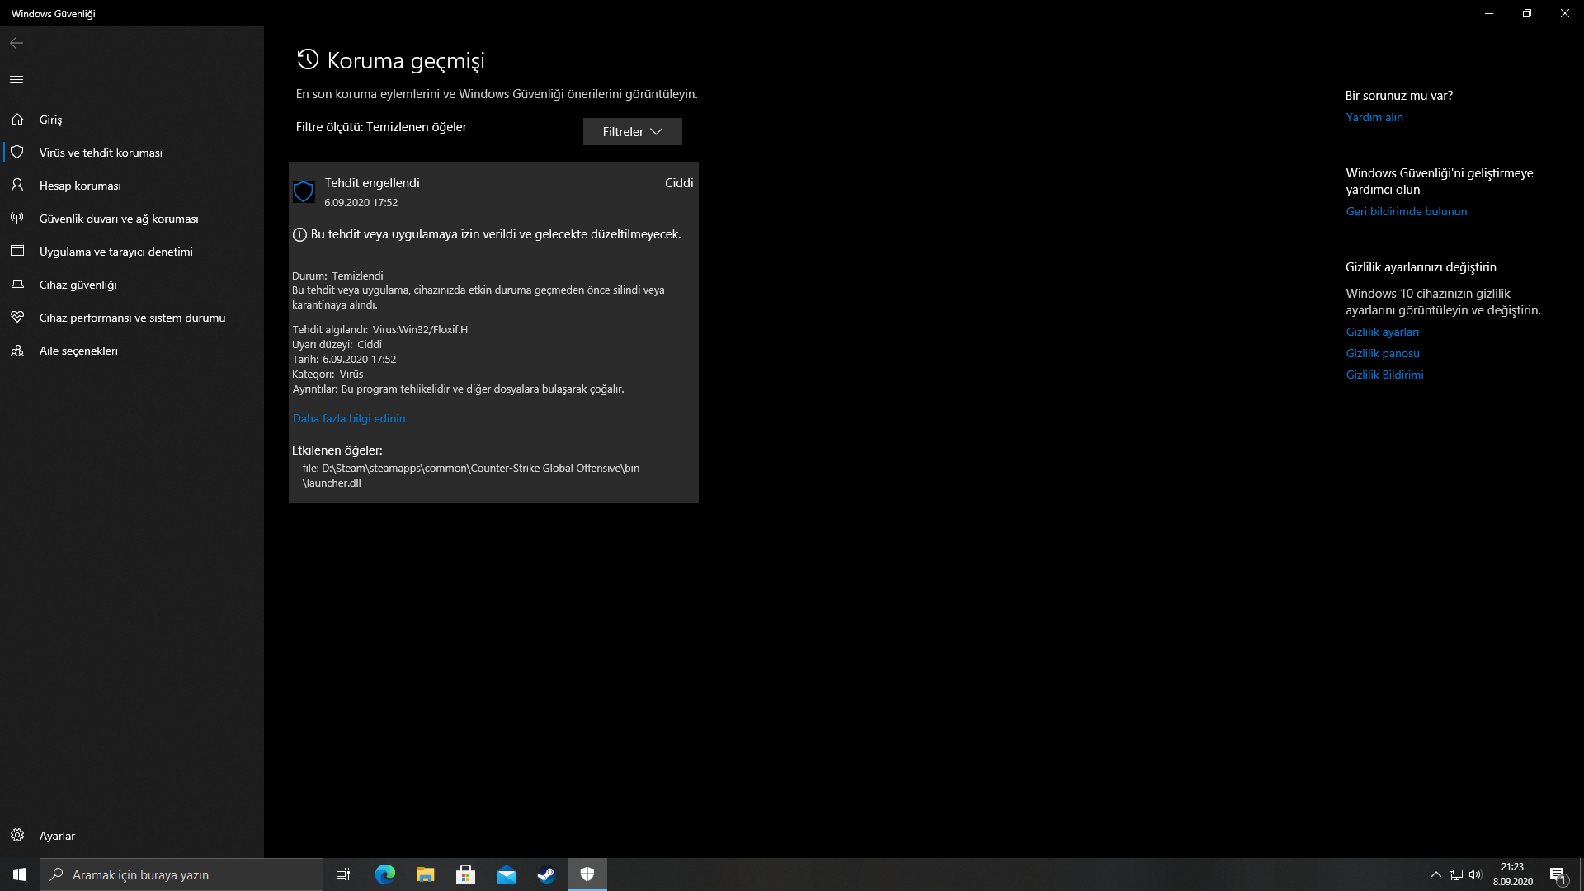Screen dimensions: 1584x891
Task: Open the Yardım alın link
Action: coord(1374,117)
